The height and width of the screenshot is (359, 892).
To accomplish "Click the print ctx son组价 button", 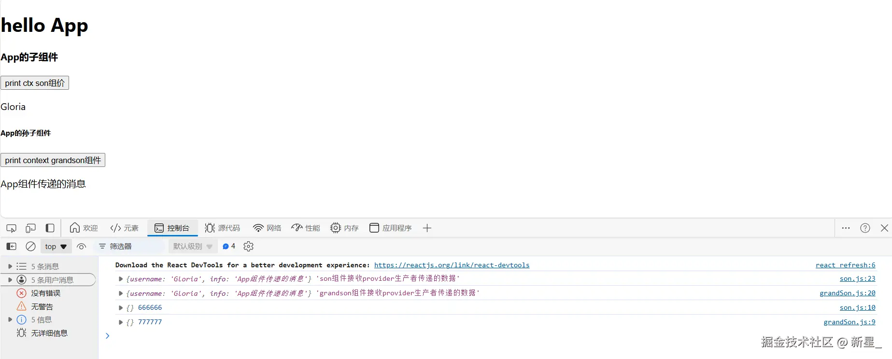I will point(35,83).
